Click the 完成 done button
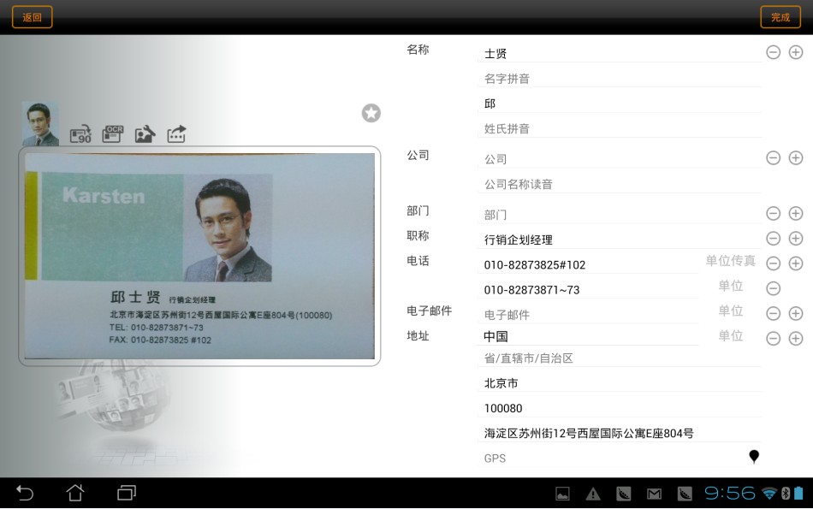The height and width of the screenshot is (509, 813). click(x=780, y=17)
